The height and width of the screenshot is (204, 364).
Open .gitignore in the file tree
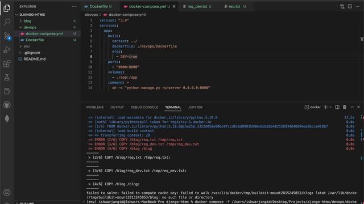point(32,53)
